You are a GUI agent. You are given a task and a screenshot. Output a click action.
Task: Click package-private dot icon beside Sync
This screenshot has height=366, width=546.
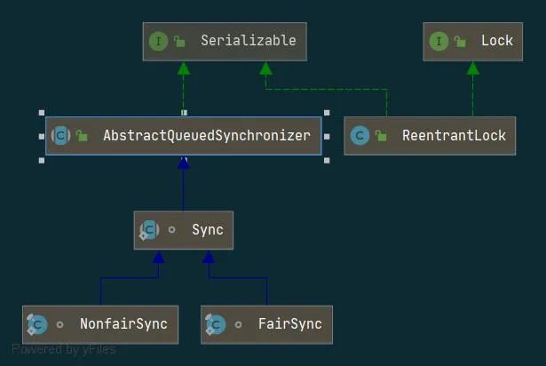(x=171, y=230)
